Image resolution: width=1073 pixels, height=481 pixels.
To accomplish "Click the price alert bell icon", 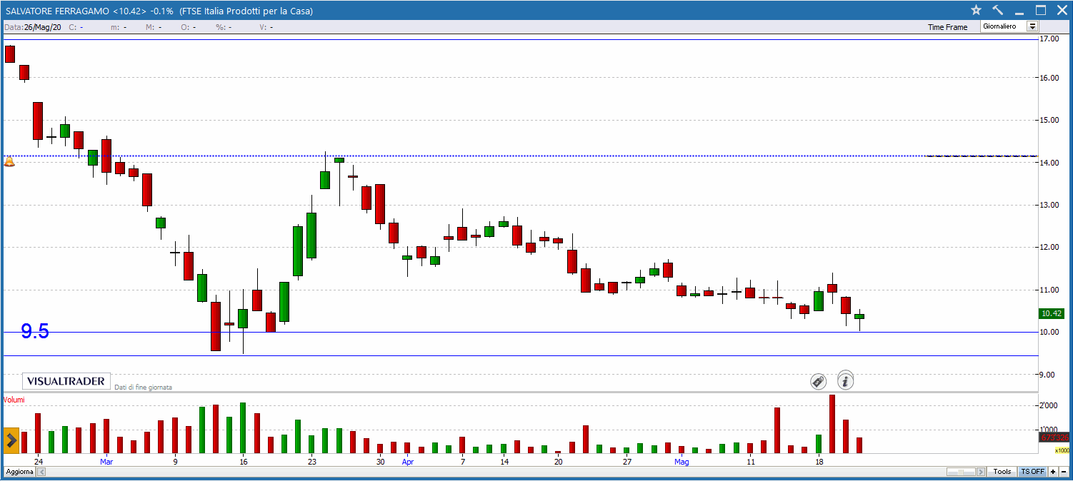I will 9,163.
